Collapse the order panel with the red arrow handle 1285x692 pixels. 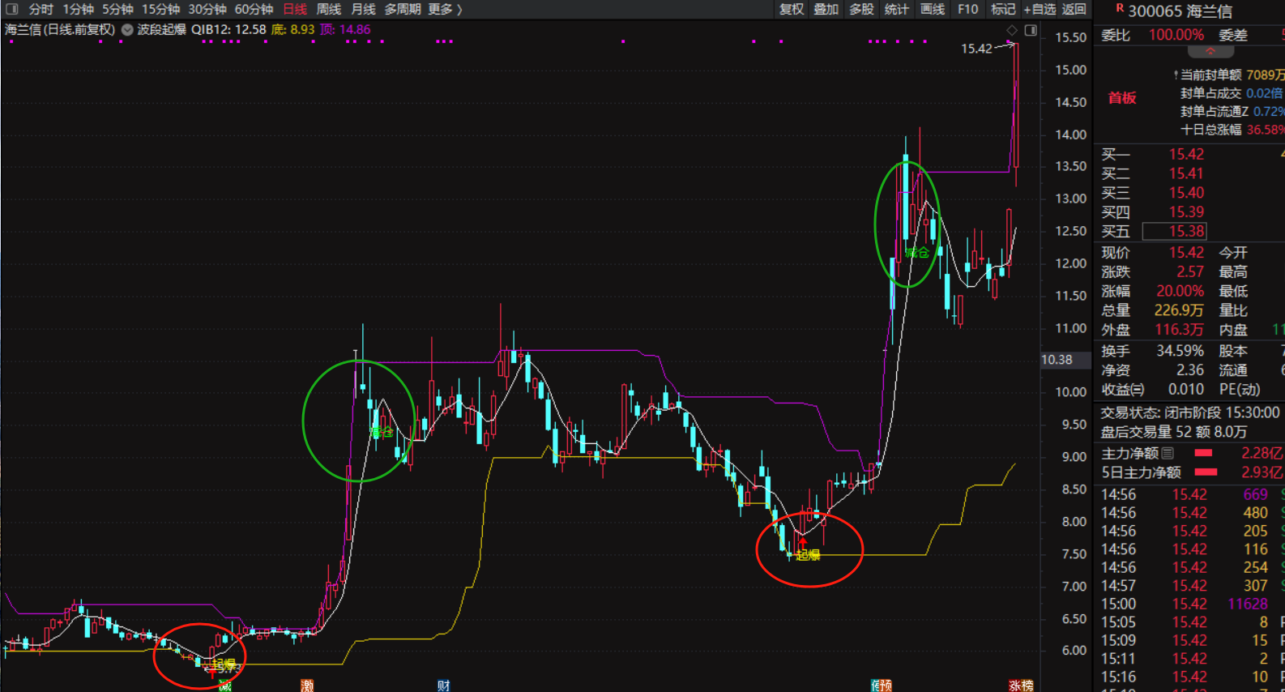(x=1210, y=51)
